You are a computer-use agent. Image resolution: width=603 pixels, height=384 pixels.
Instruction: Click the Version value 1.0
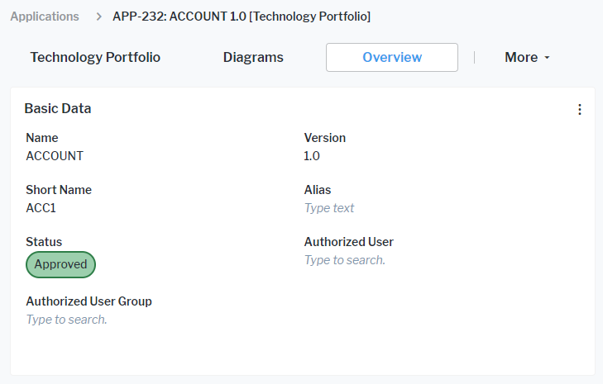click(x=312, y=156)
